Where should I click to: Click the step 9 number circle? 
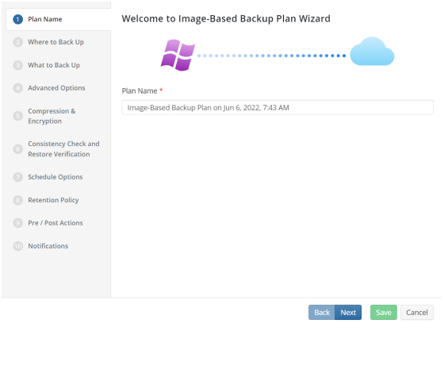click(x=17, y=223)
